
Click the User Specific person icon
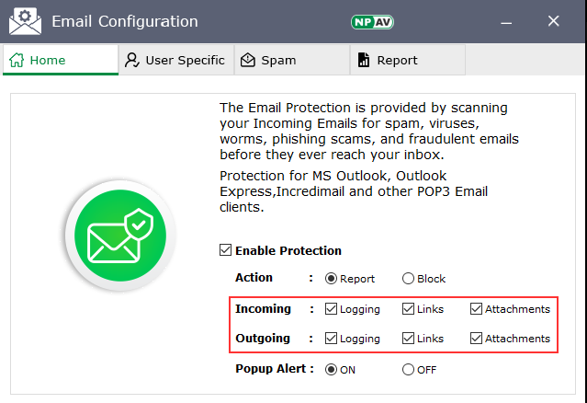tap(132, 60)
